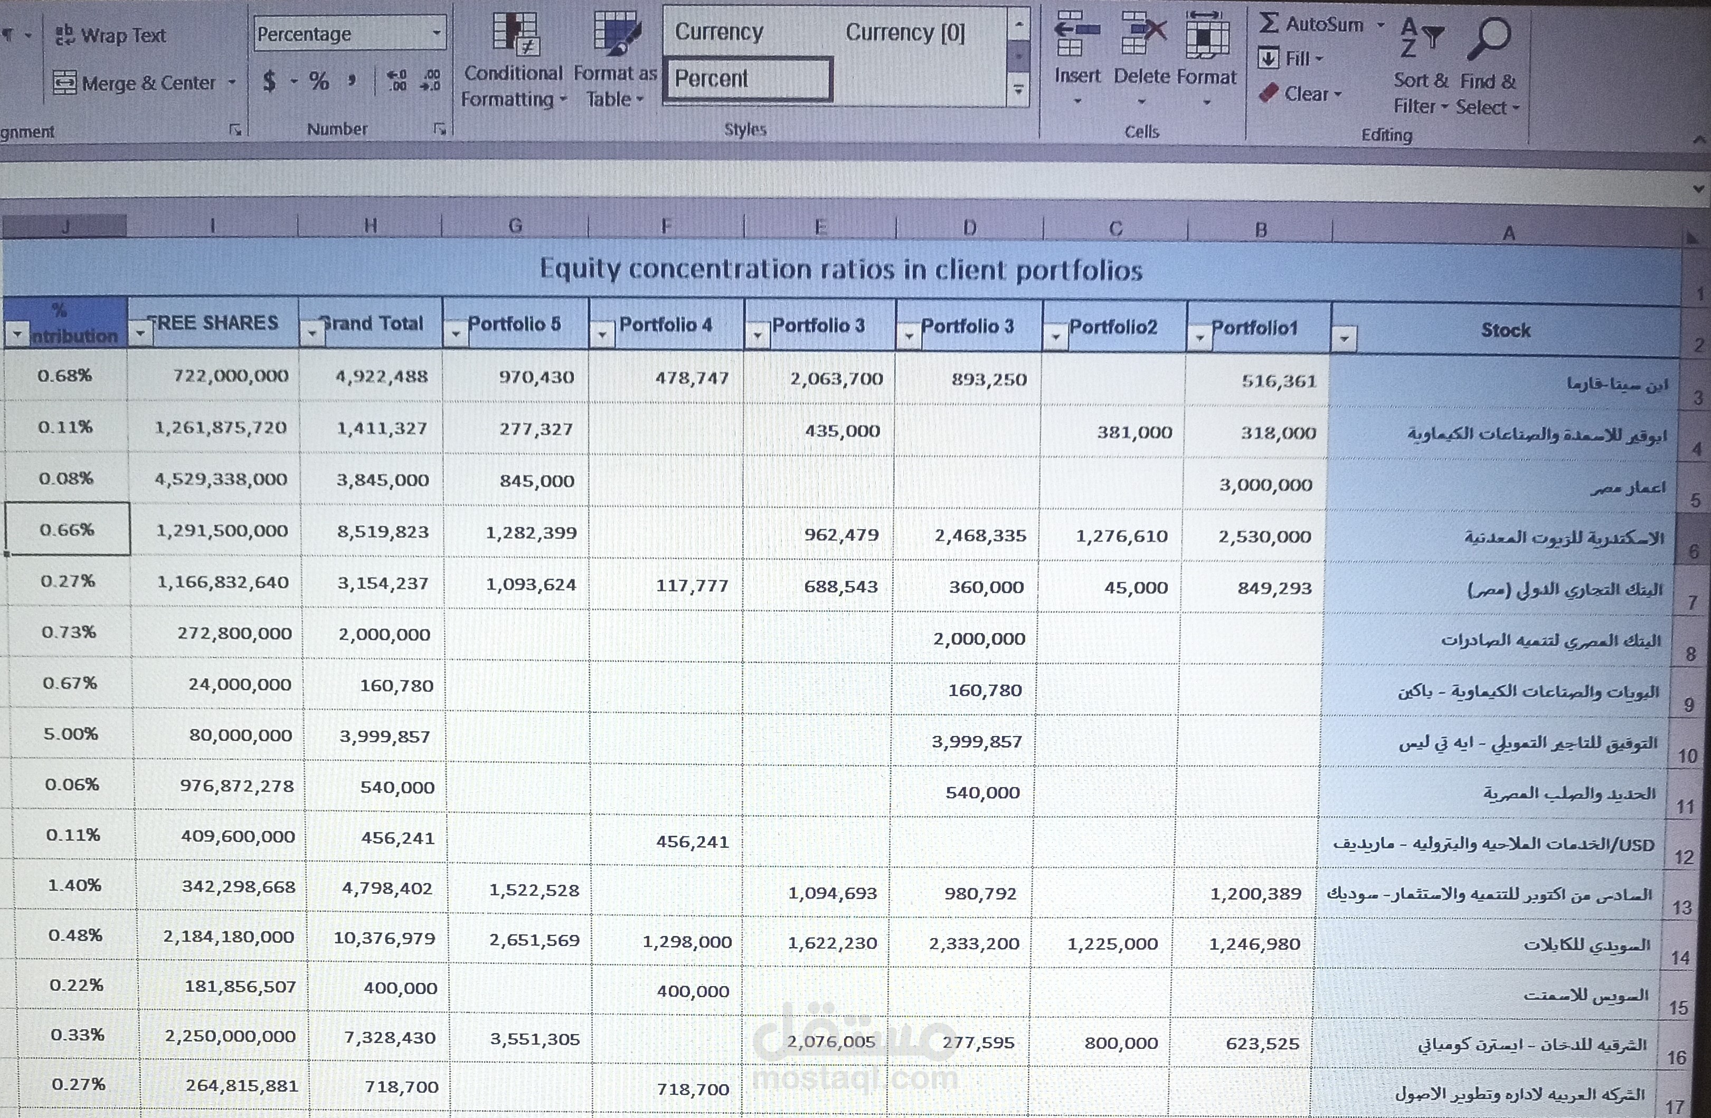Open Grand Total filter dropdown
The width and height of the screenshot is (1711, 1118).
311,333
